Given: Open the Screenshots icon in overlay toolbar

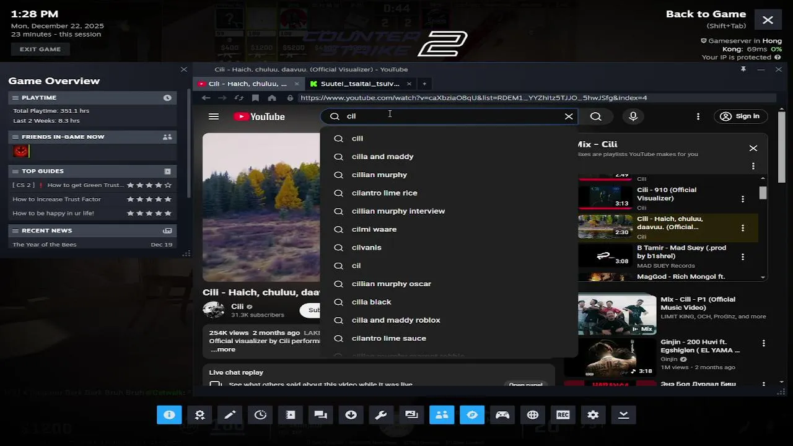Looking at the screenshot, I should pyautogui.click(x=411, y=415).
